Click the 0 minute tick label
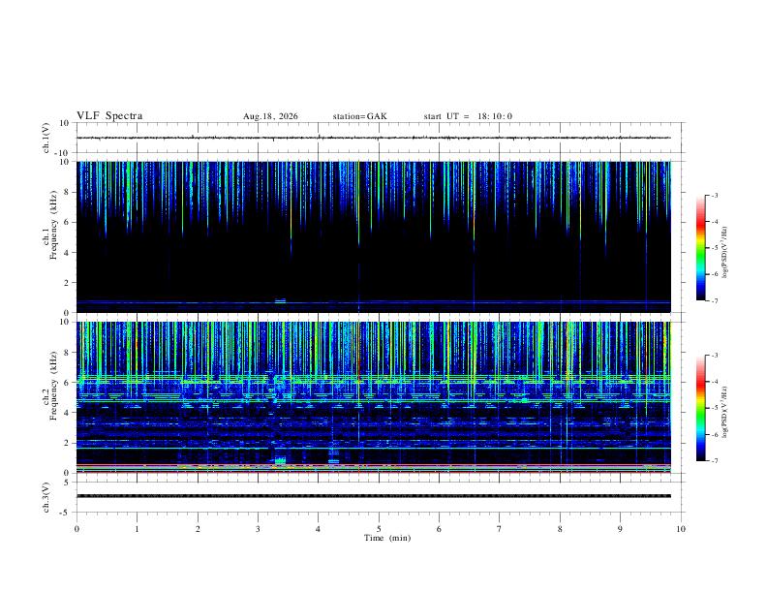Image resolution: width=767 pixels, height=593 pixels. point(77,529)
